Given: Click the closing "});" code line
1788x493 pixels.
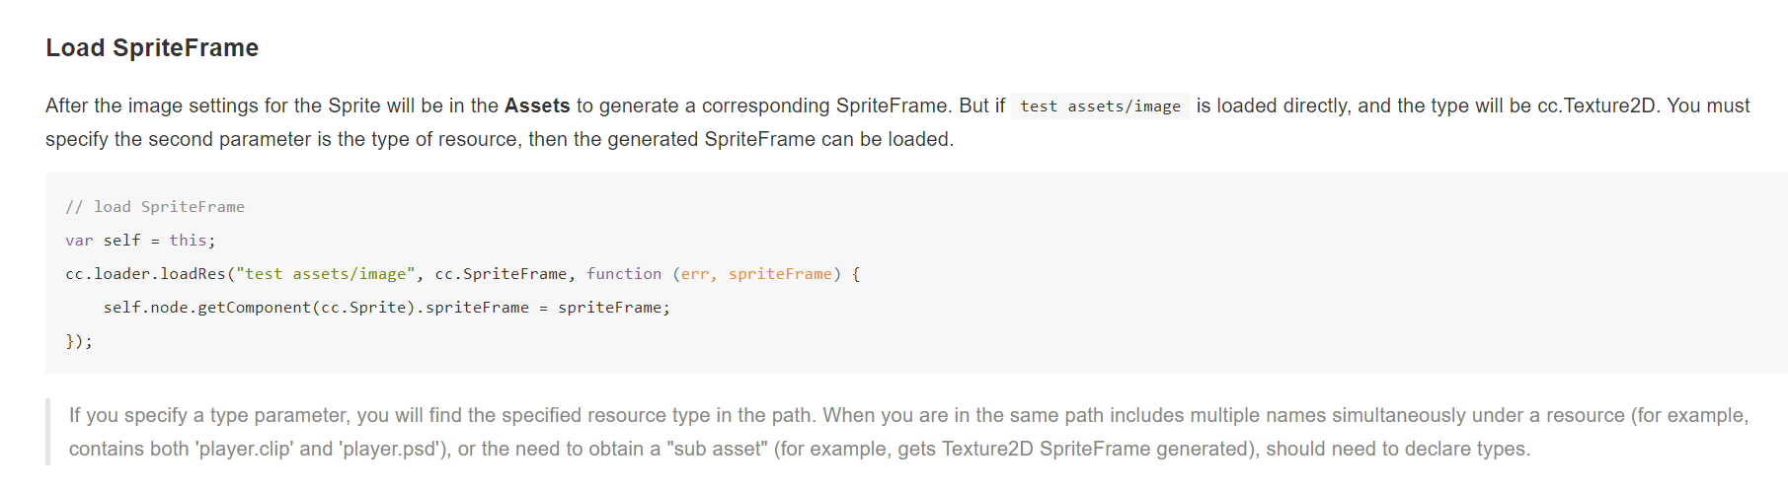Looking at the screenshot, I should pyautogui.click(x=79, y=341).
